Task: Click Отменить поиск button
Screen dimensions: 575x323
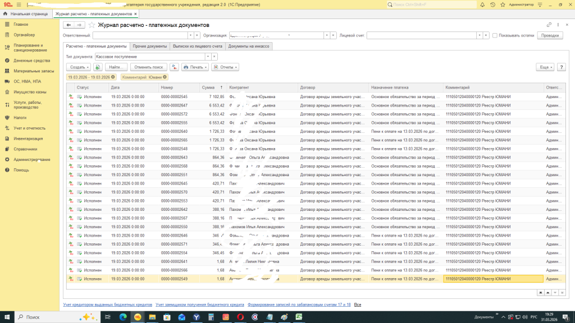Action: (148, 67)
